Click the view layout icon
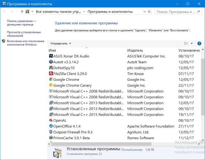Image resolution: width=205 pixels, height=160 pixels. [186, 43]
